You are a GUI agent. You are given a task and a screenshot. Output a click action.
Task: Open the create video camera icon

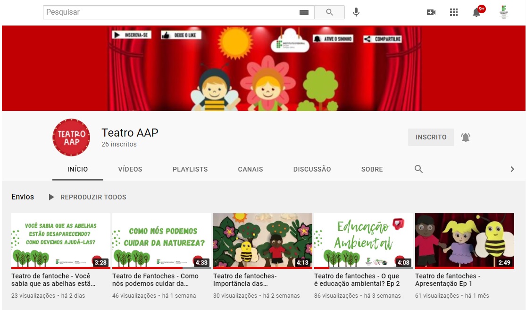431,12
